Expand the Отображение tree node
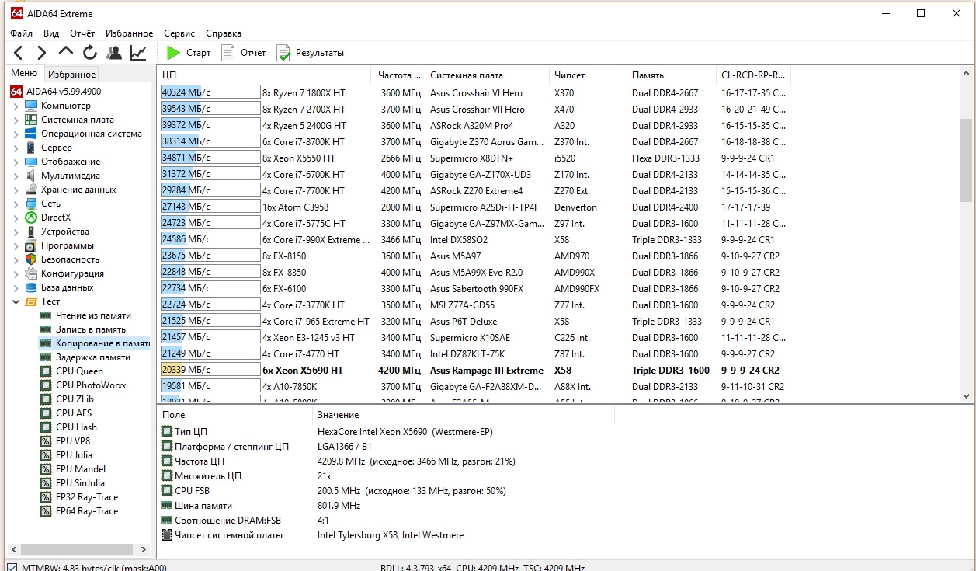The image size is (976, 571). (x=16, y=162)
